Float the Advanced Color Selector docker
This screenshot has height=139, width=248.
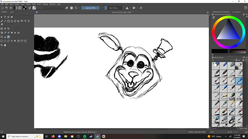click(x=244, y=14)
